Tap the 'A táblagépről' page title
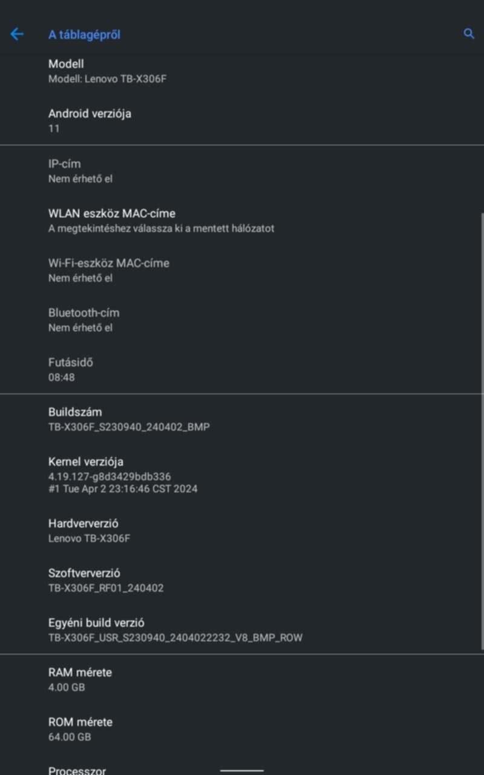The height and width of the screenshot is (775, 484). (x=84, y=35)
